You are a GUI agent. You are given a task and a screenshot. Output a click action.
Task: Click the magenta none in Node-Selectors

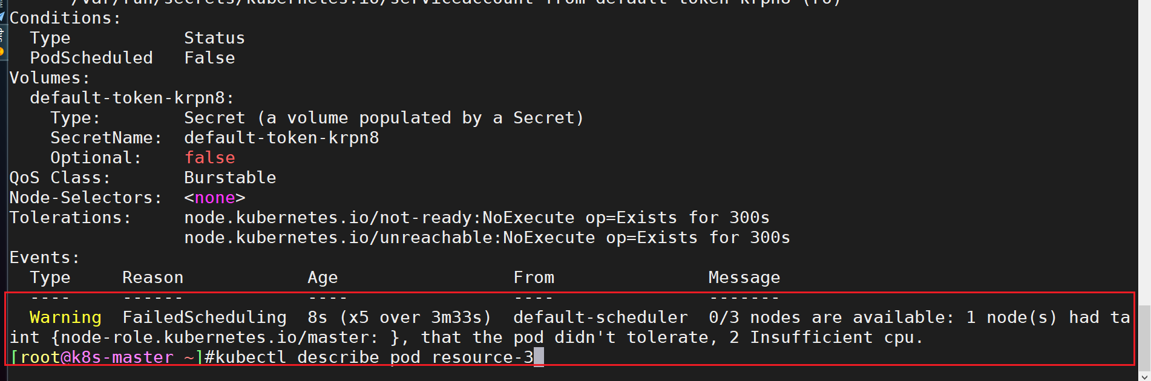[215, 197]
